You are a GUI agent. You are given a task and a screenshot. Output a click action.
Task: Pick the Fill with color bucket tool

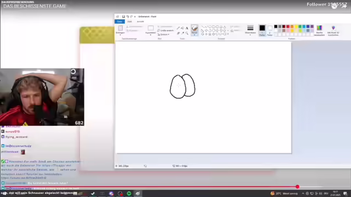183,28
